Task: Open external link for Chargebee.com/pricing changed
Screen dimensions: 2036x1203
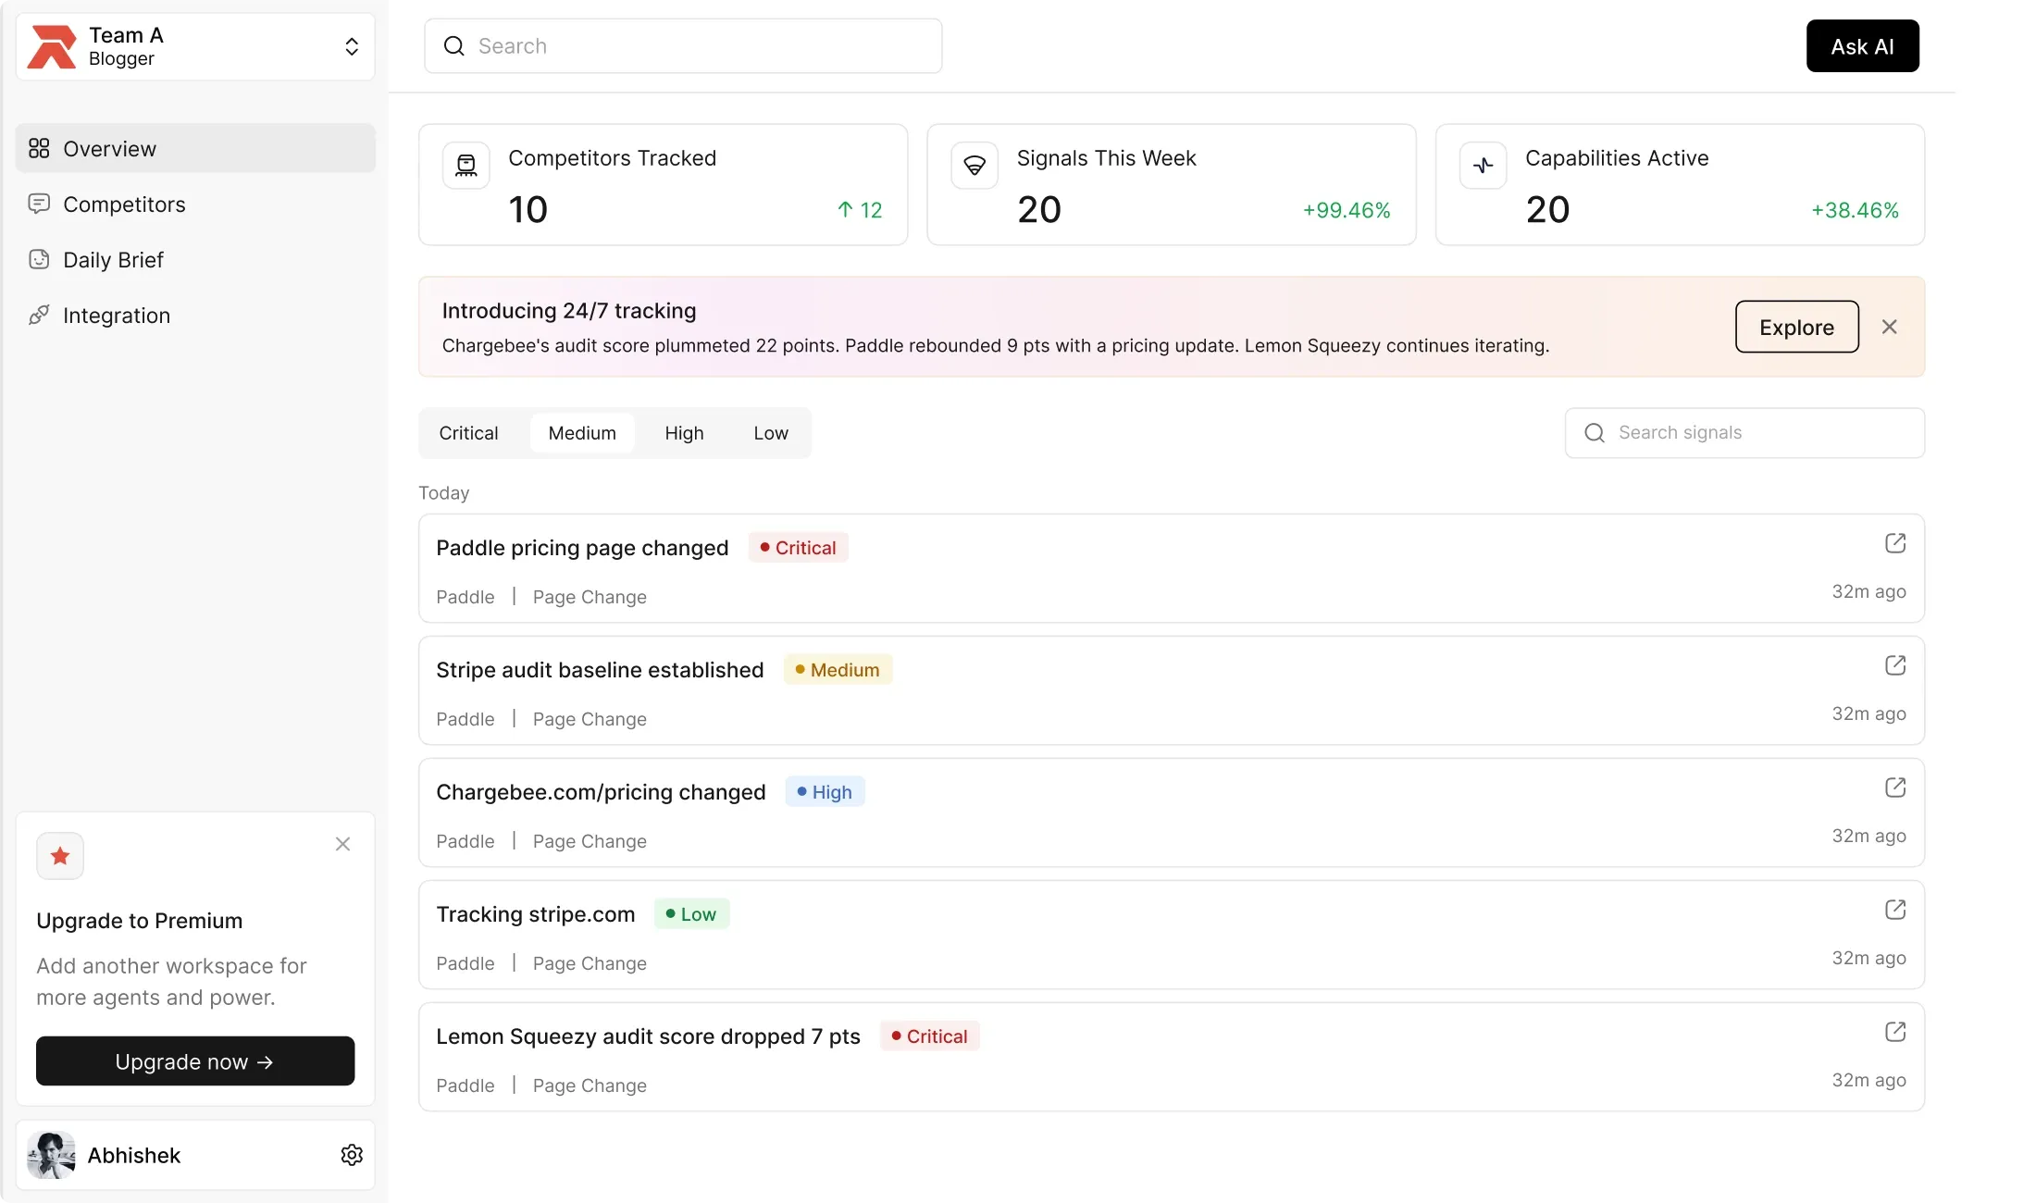Action: [x=1894, y=788]
